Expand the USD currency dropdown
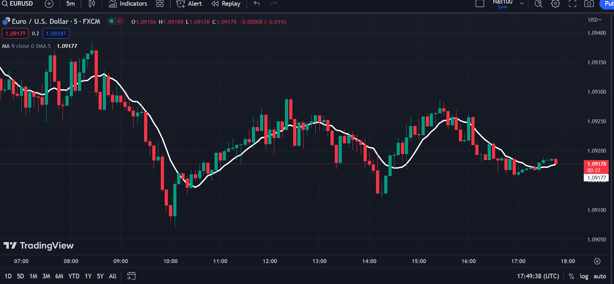614x284 pixels. click(x=594, y=20)
